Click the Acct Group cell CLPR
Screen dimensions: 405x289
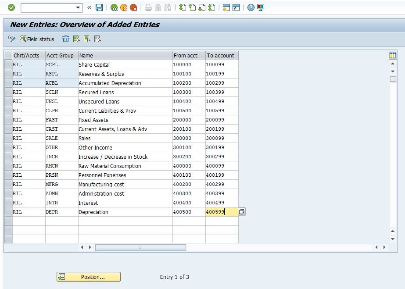coord(62,111)
